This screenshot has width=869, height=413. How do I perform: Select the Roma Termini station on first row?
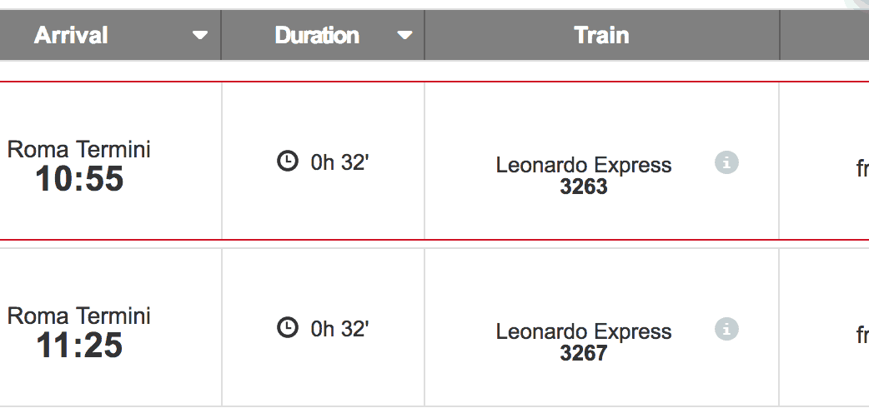(79, 150)
